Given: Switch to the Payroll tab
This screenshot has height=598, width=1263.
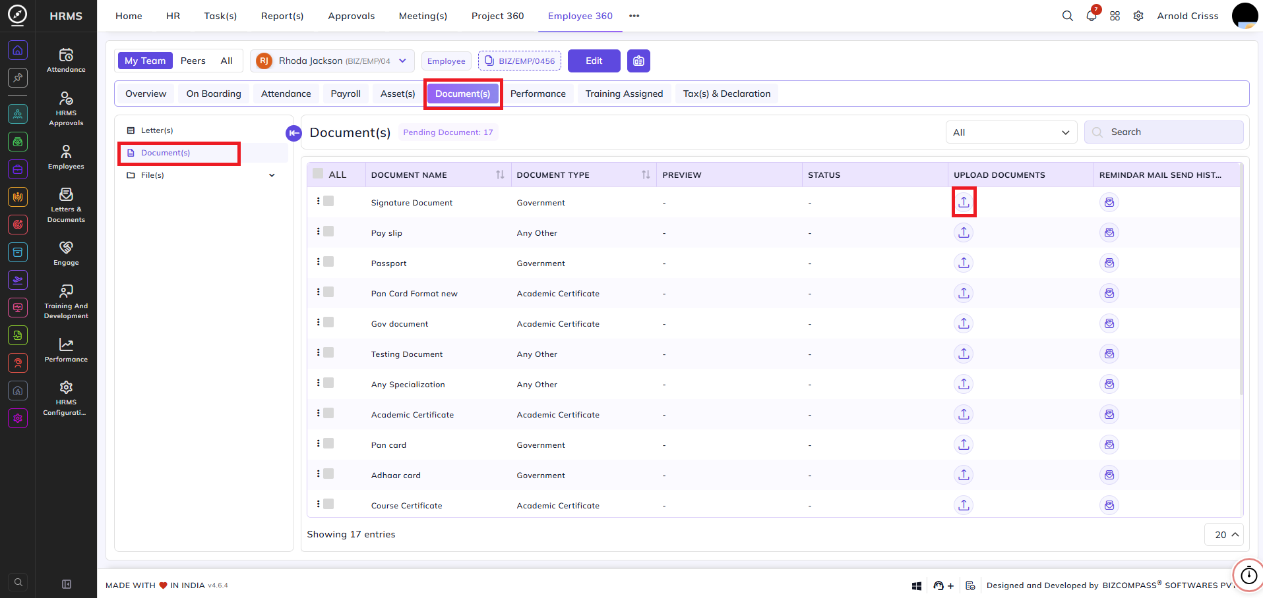Looking at the screenshot, I should (346, 94).
